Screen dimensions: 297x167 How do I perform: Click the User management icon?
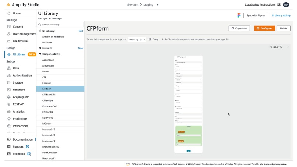9,34
